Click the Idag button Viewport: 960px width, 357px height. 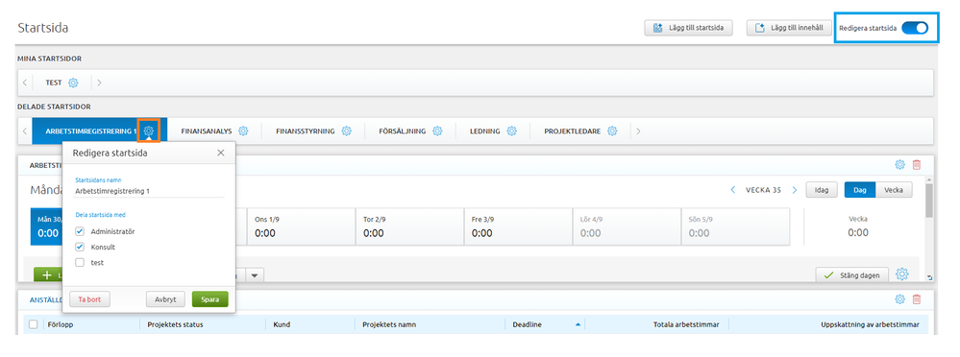(x=821, y=190)
